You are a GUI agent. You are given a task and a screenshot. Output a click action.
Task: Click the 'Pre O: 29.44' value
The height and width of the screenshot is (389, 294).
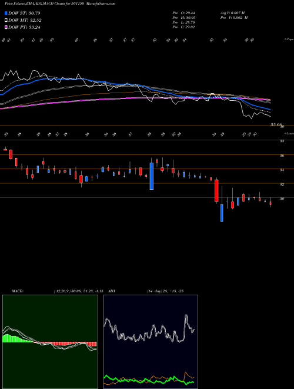point(184,13)
